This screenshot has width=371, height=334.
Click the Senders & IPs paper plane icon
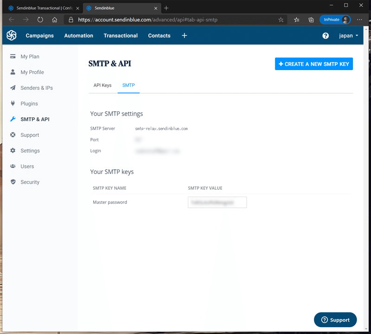pyautogui.click(x=13, y=88)
